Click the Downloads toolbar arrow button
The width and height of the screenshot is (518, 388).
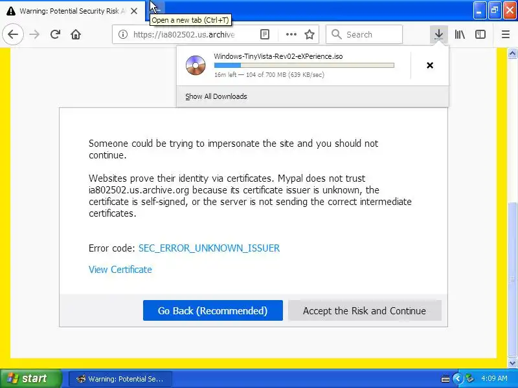pos(439,34)
